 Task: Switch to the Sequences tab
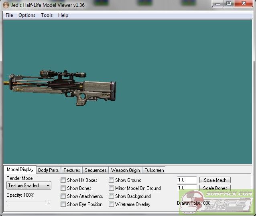(x=95, y=170)
